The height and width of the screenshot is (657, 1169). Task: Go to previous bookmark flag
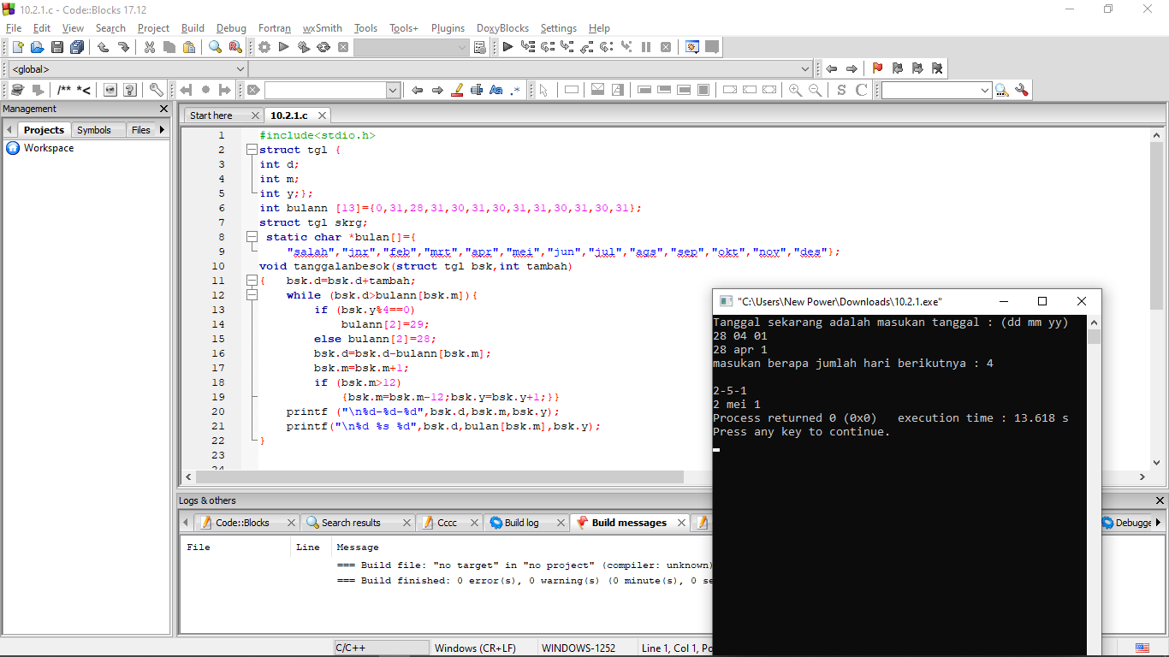[x=897, y=68]
